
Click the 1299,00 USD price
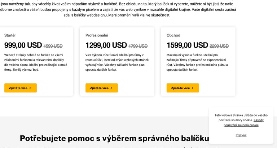(106, 45)
